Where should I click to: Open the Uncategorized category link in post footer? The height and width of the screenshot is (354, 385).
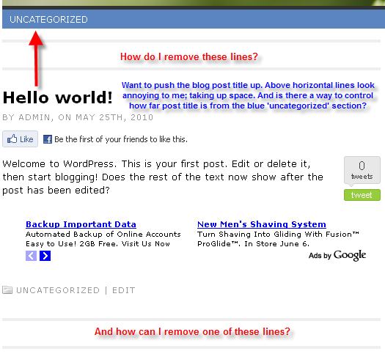(58, 290)
